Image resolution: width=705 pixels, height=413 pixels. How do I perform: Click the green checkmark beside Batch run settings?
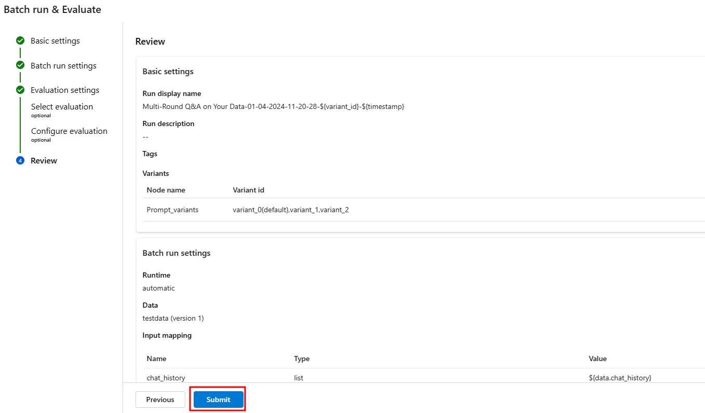20,65
